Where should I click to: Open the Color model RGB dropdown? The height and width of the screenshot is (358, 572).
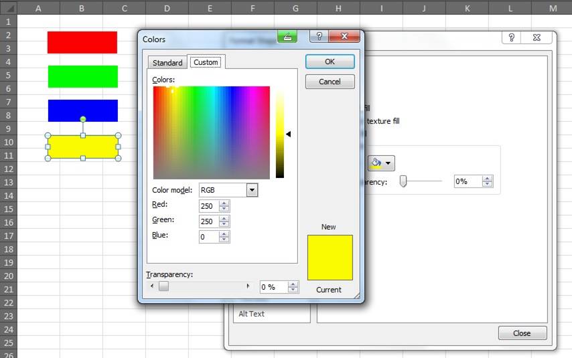coord(252,190)
